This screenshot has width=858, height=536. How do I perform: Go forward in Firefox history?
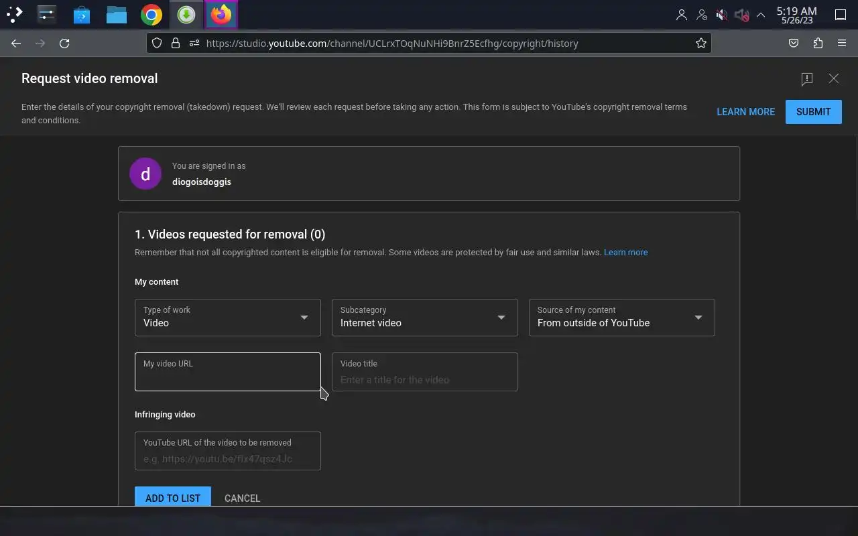click(x=40, y=43)
